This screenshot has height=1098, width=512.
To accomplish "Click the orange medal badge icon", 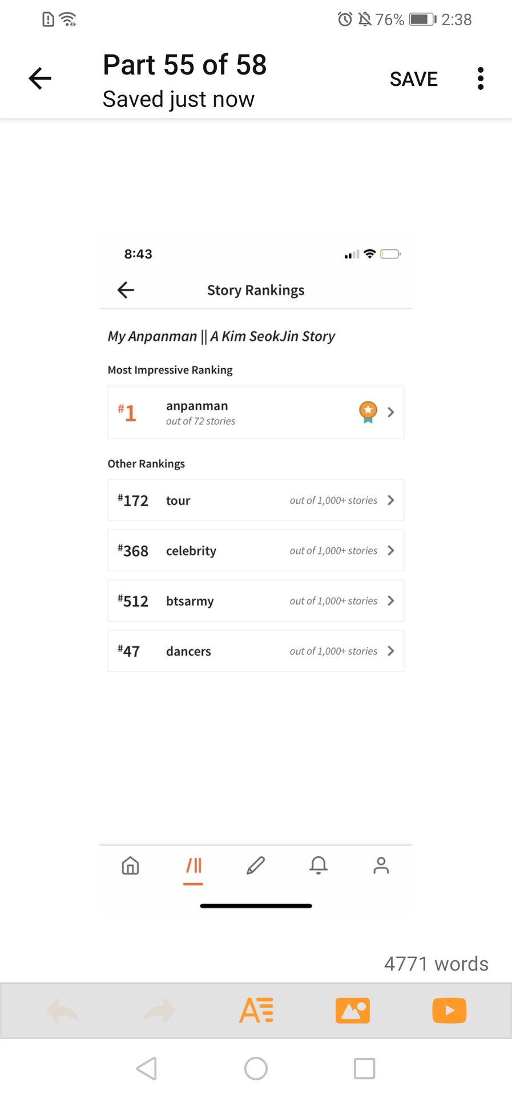I will 368,412.
